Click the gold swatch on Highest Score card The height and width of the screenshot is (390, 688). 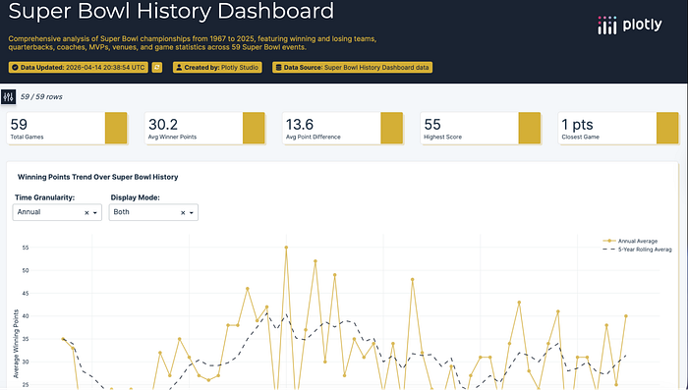530,128
